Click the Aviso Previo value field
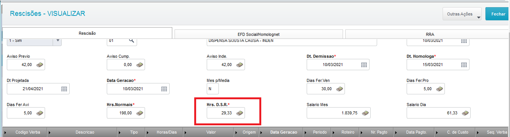 [26, 65]
